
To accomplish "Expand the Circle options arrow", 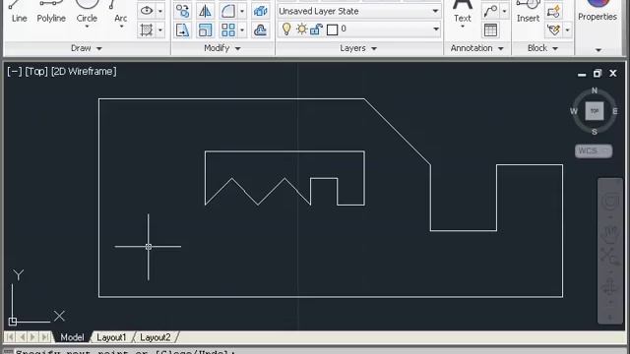I will pyautogui.click(x=87, y=27).
